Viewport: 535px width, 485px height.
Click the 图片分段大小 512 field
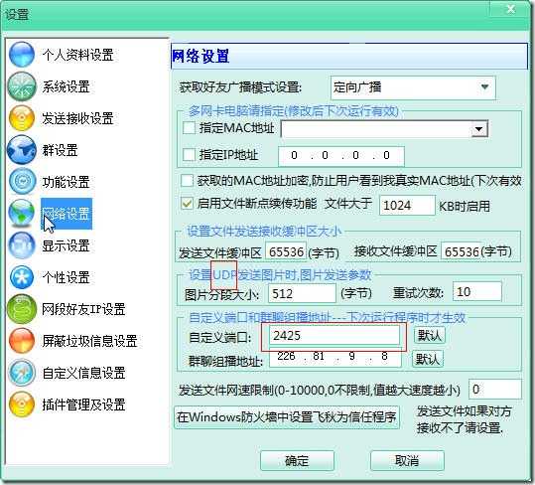pos(303,293)
